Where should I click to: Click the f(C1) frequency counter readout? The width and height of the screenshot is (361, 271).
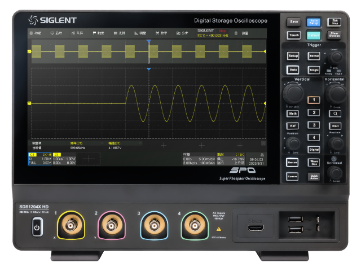tap(213, 36)
